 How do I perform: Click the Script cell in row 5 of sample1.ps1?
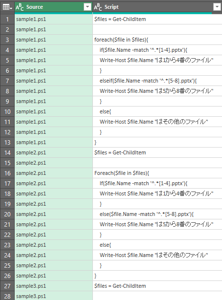pos(157,60)
